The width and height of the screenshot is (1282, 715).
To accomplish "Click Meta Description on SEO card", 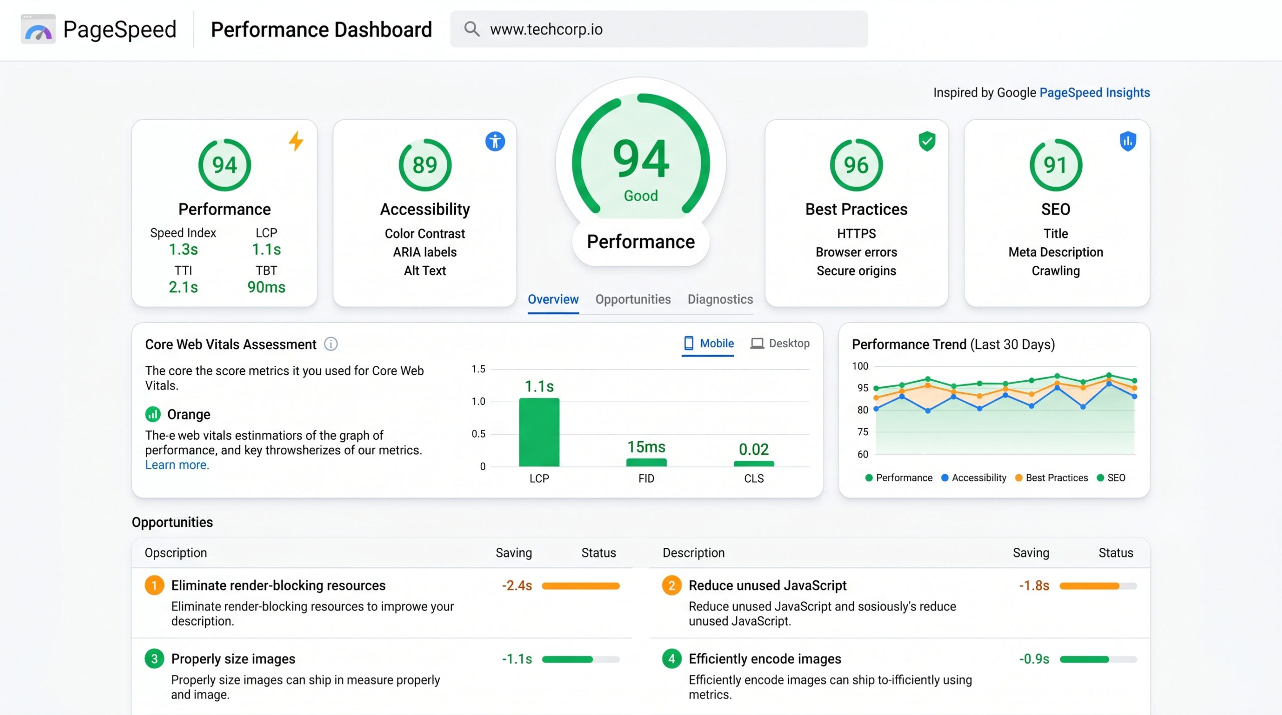I will click(x=1056, y=252).
